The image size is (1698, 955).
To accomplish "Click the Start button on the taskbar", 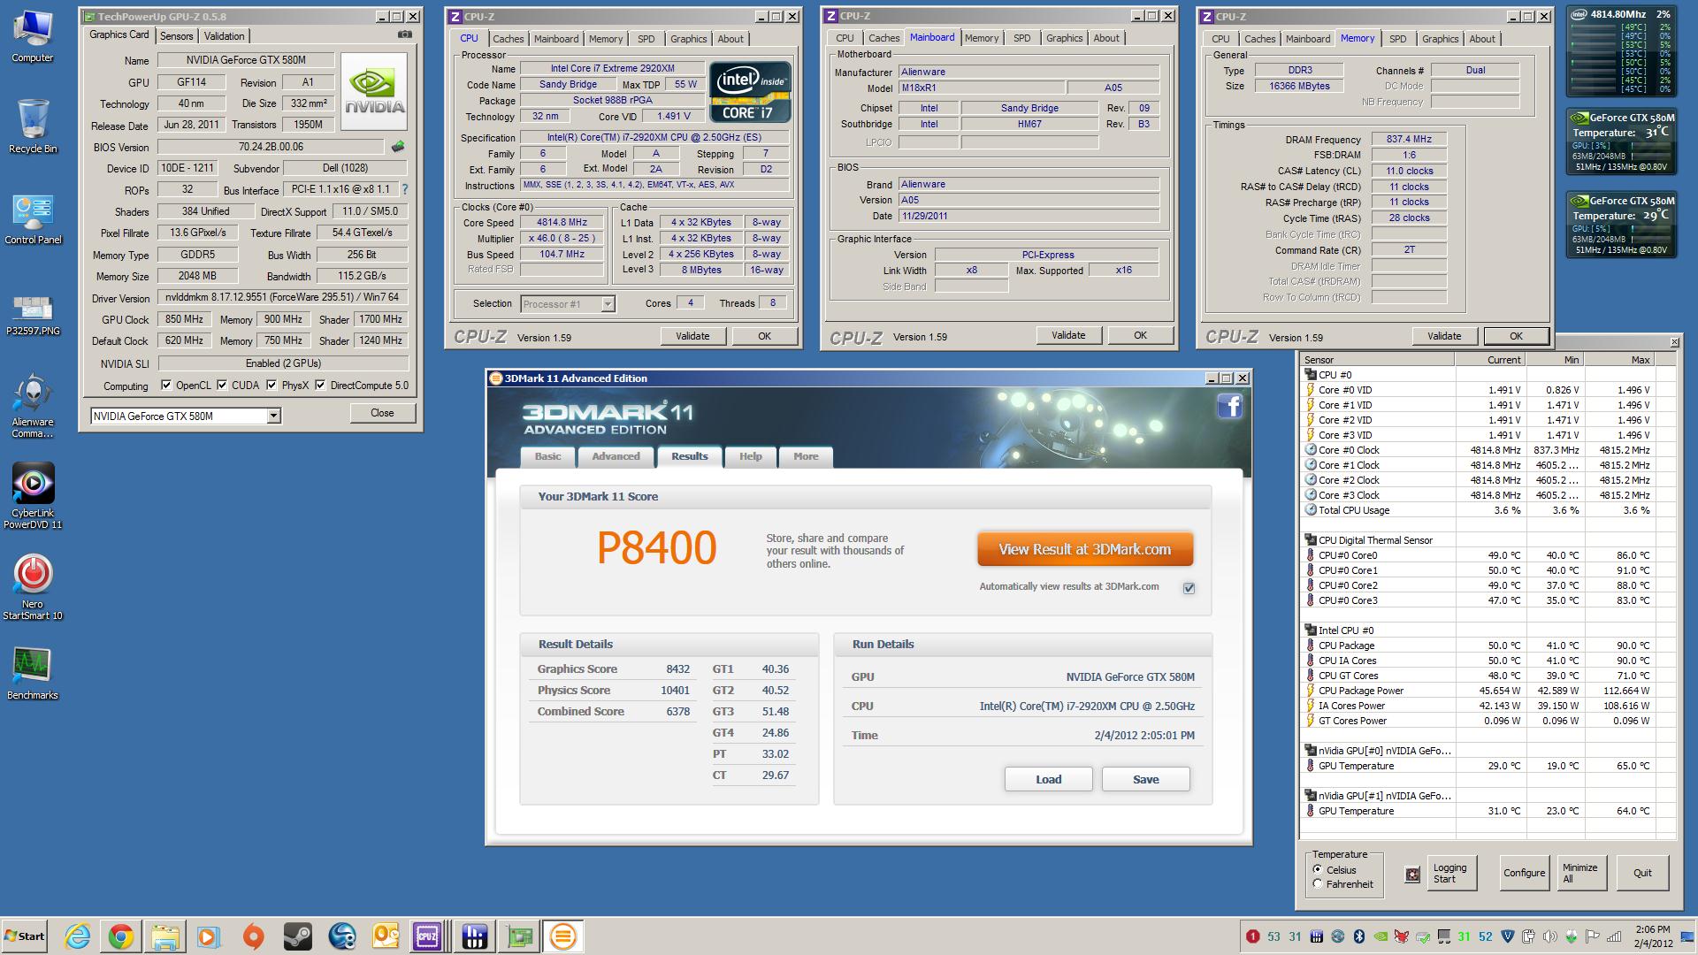I will pyautogui.click(x=25, y=936).
